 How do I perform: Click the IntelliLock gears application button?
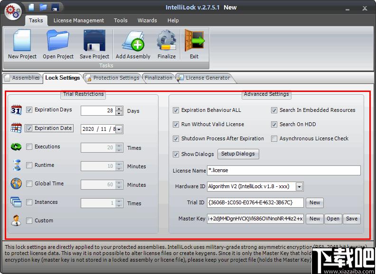[13, 11]
